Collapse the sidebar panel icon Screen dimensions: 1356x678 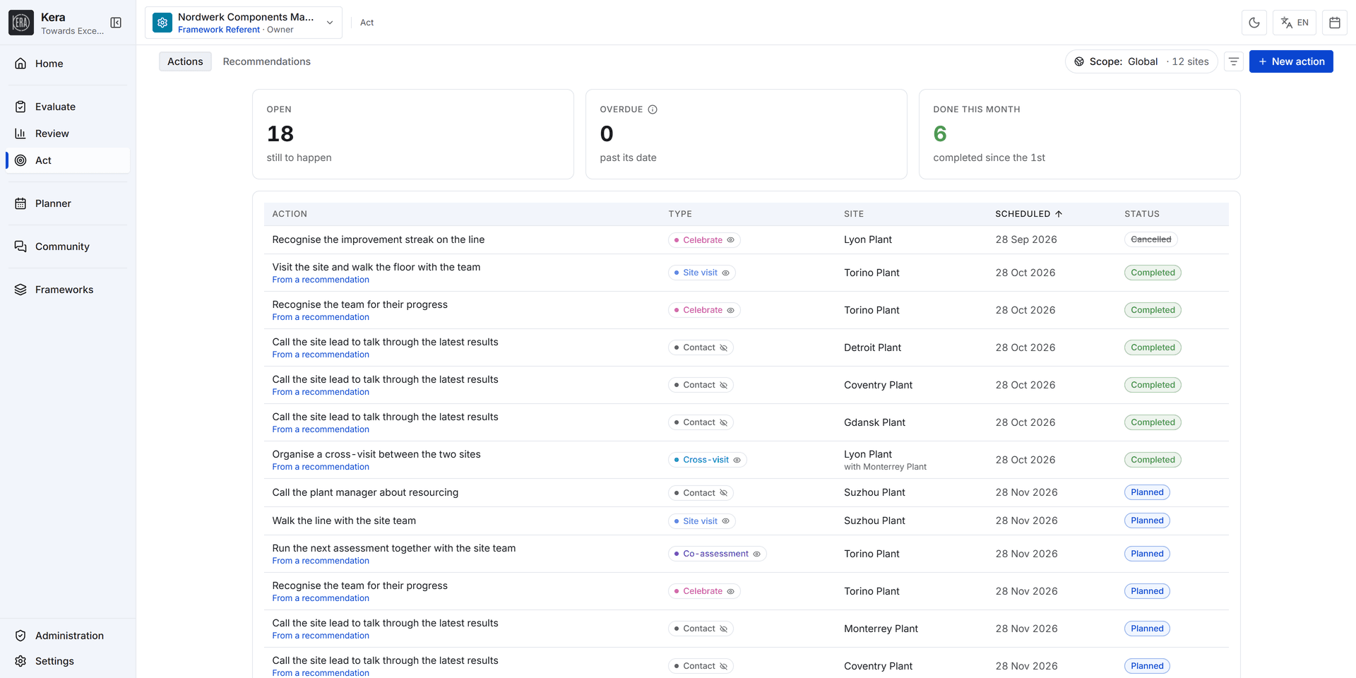pyautogui.click(x=116, y=23)
